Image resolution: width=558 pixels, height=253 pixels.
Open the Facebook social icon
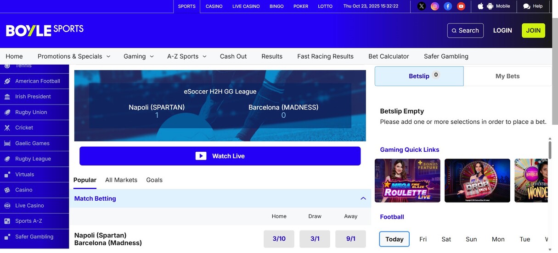448,6
